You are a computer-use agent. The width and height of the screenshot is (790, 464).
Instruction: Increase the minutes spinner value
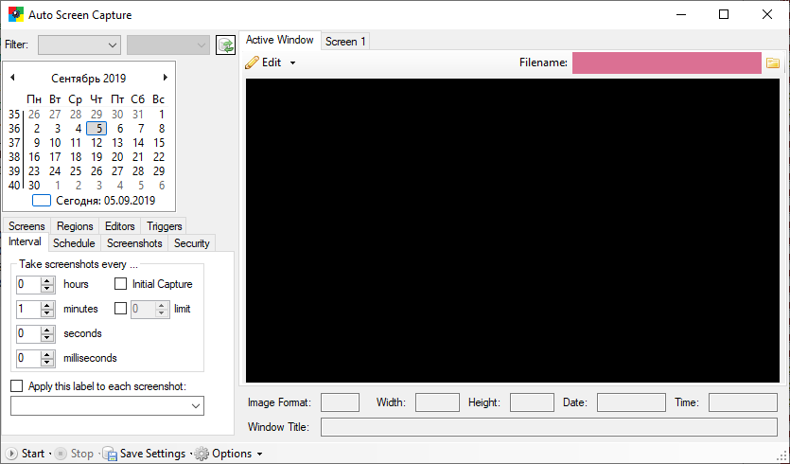[47, 305]
